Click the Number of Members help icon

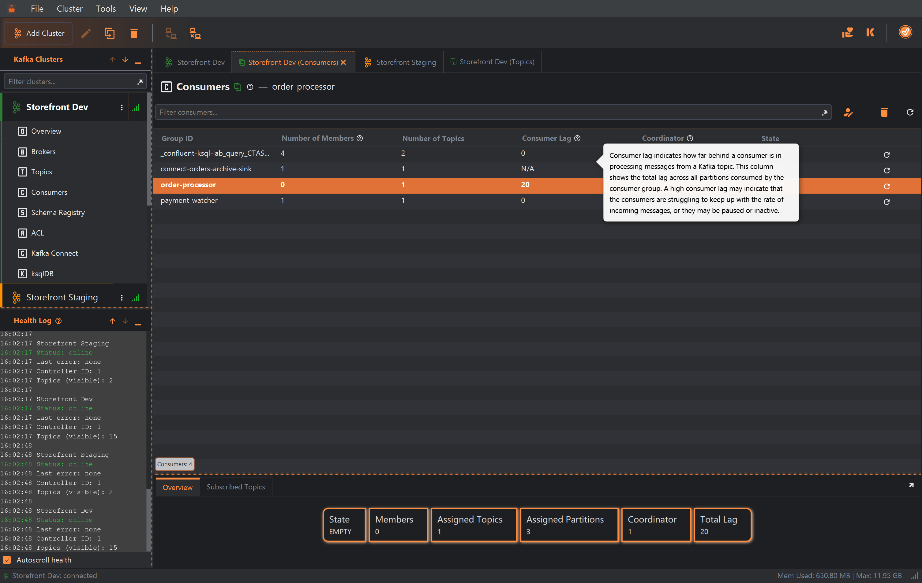[360, 138]
